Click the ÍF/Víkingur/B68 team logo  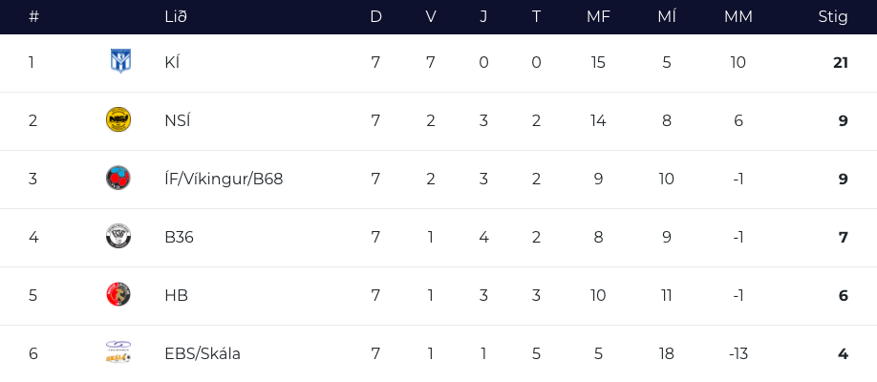pyautogui.click(x=118, y=179)
